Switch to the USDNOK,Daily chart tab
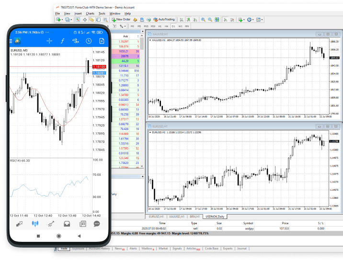343x260 pixels. 216,217
